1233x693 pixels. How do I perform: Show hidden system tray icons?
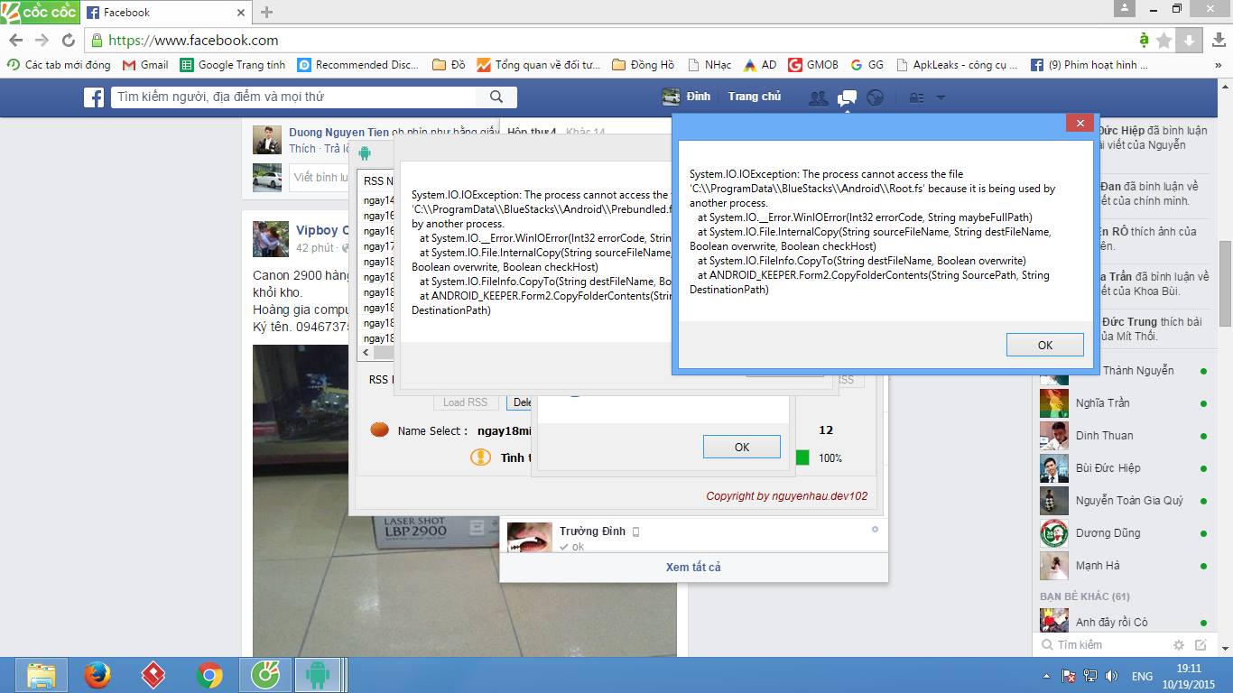1046,676
